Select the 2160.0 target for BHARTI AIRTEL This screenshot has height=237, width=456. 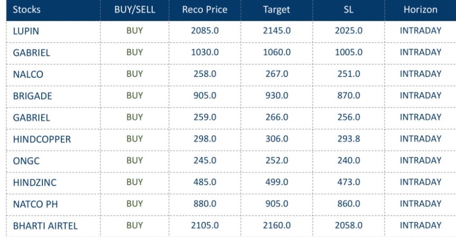point(276,225)
